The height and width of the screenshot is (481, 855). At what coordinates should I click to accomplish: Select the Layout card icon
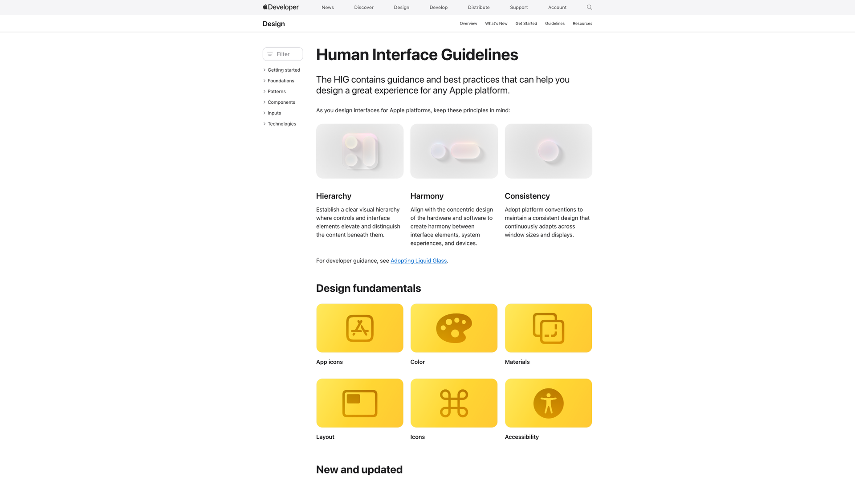point(359,403)
